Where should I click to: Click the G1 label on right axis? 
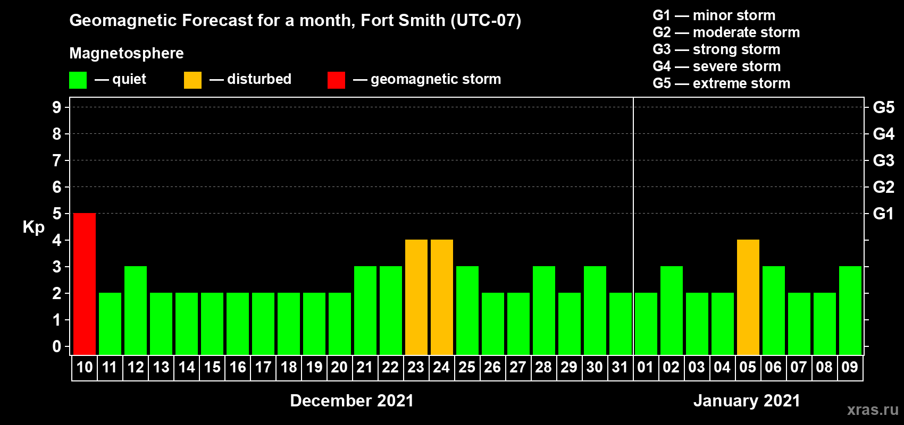[883, 214]
